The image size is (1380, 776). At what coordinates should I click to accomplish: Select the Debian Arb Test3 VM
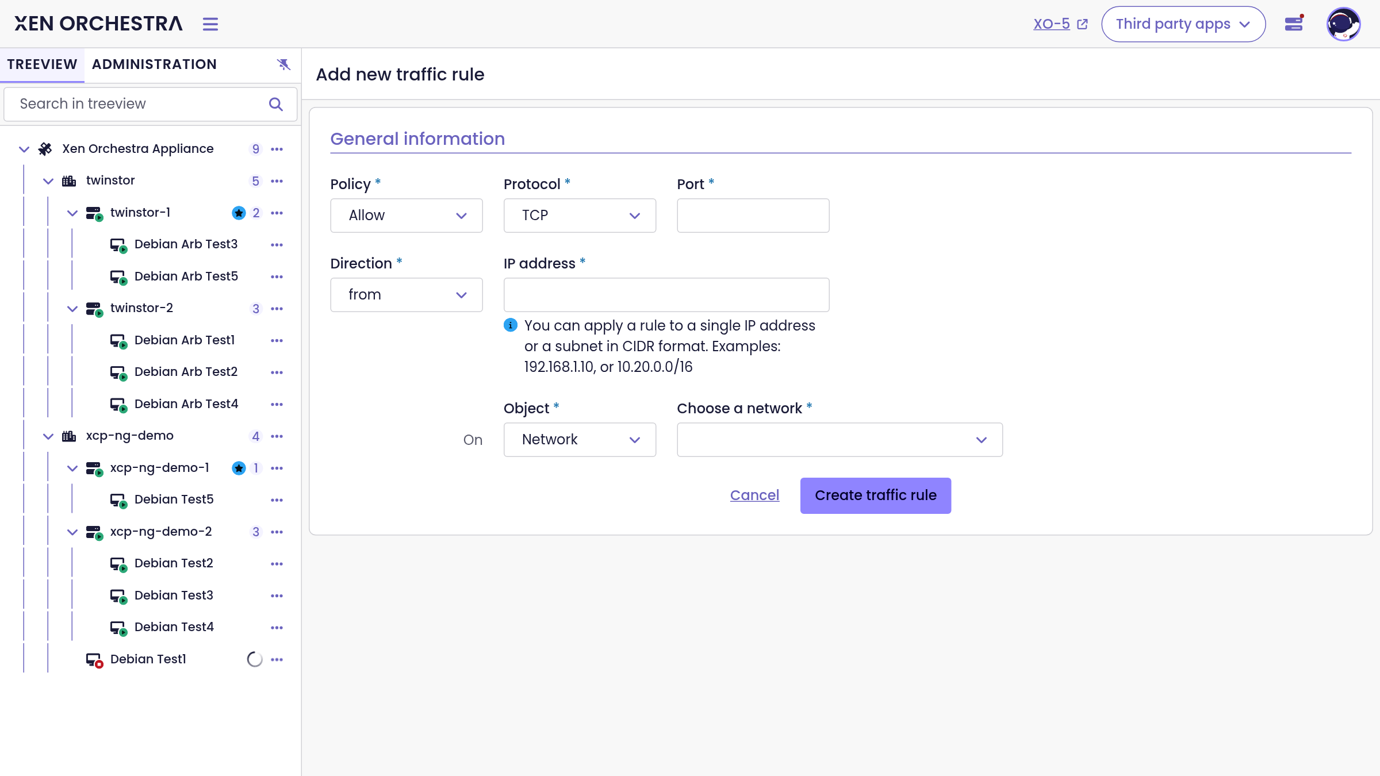coord(186,244)
